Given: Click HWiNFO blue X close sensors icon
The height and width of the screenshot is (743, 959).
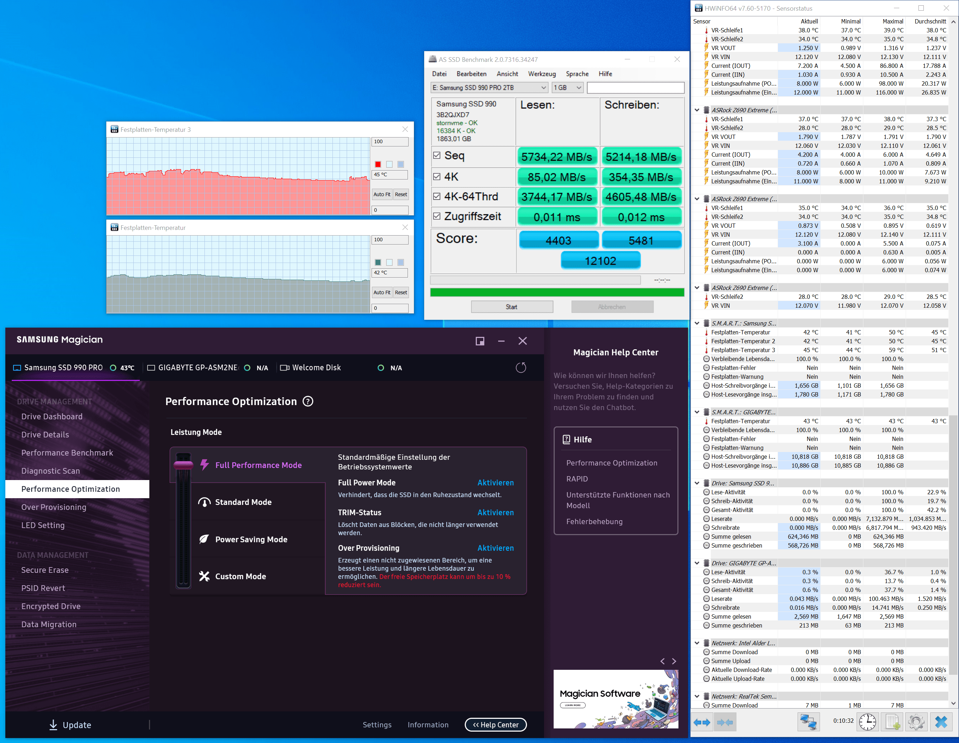Looking at the screenshot, I should tap(941, 722).
